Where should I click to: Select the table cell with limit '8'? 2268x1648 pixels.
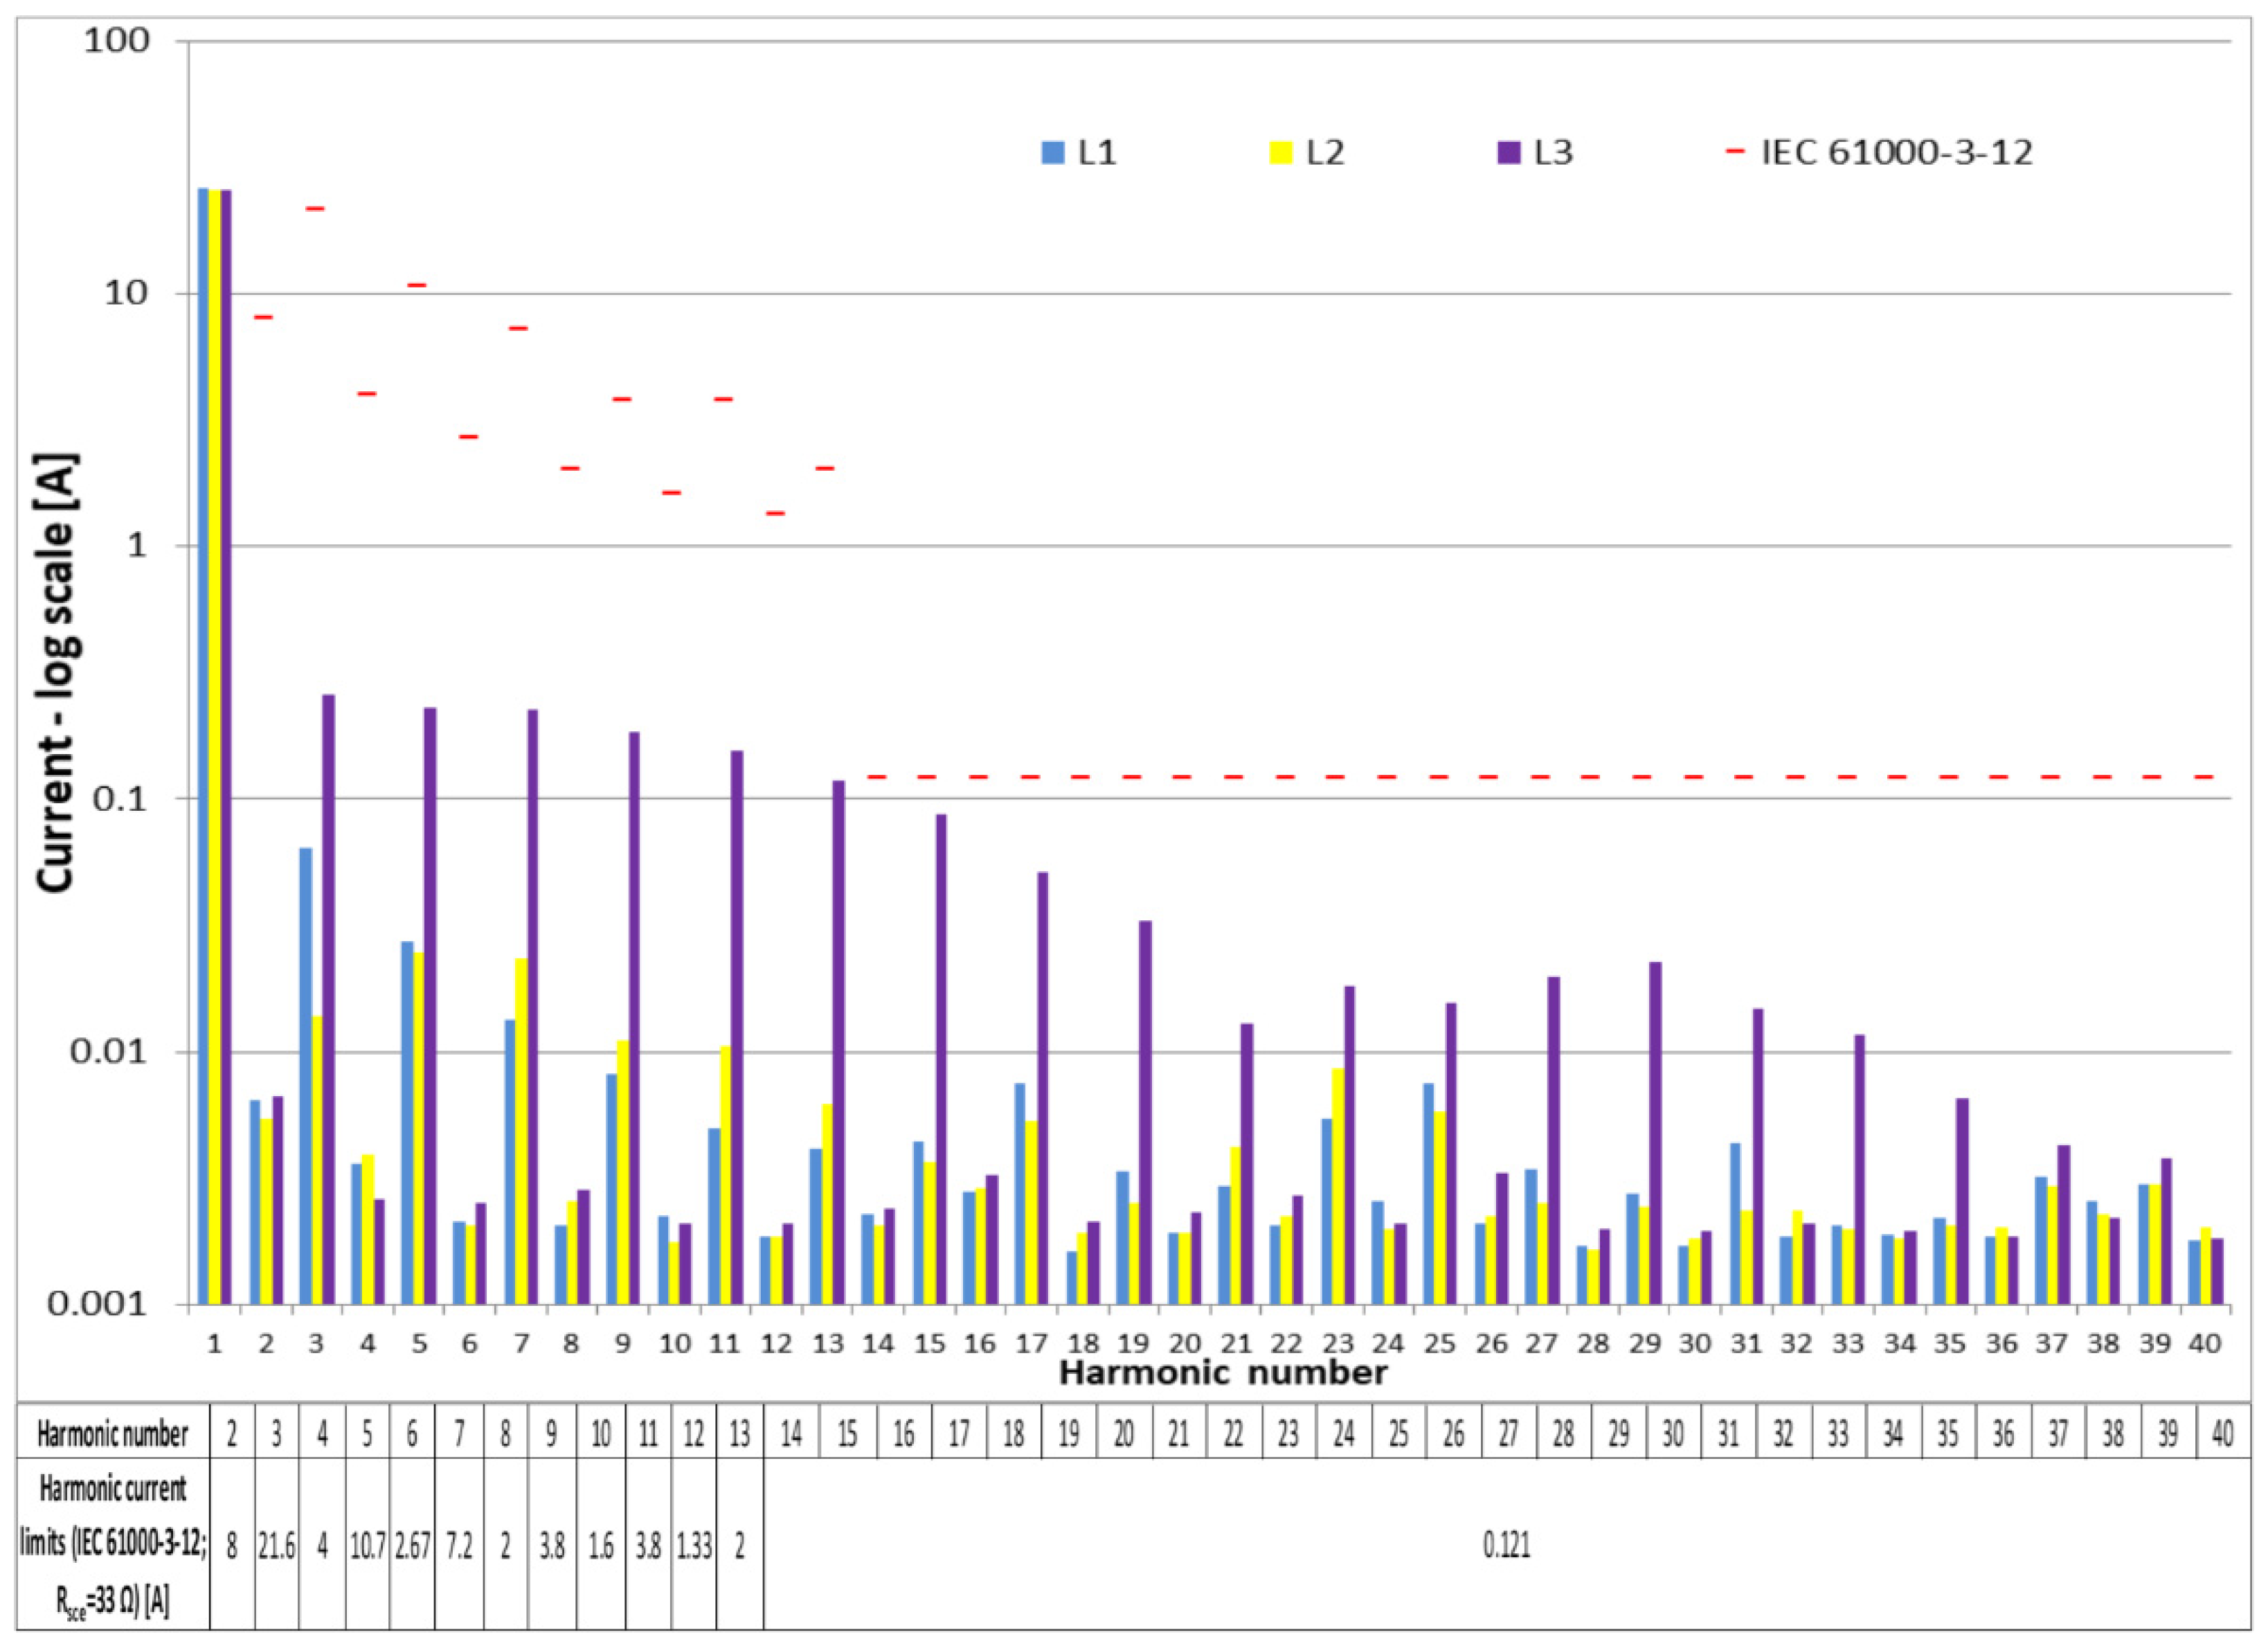pos(232,1545)
